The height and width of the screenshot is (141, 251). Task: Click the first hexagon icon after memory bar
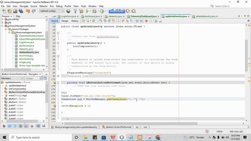128,11
